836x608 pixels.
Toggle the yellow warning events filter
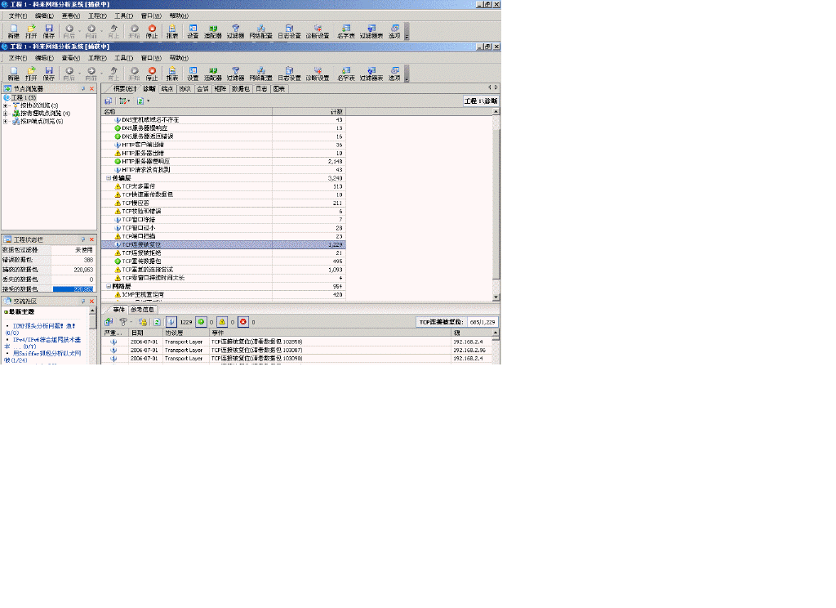(221, 322)
